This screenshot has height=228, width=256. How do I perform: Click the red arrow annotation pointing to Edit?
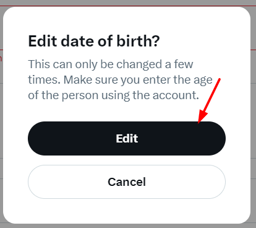209,101
